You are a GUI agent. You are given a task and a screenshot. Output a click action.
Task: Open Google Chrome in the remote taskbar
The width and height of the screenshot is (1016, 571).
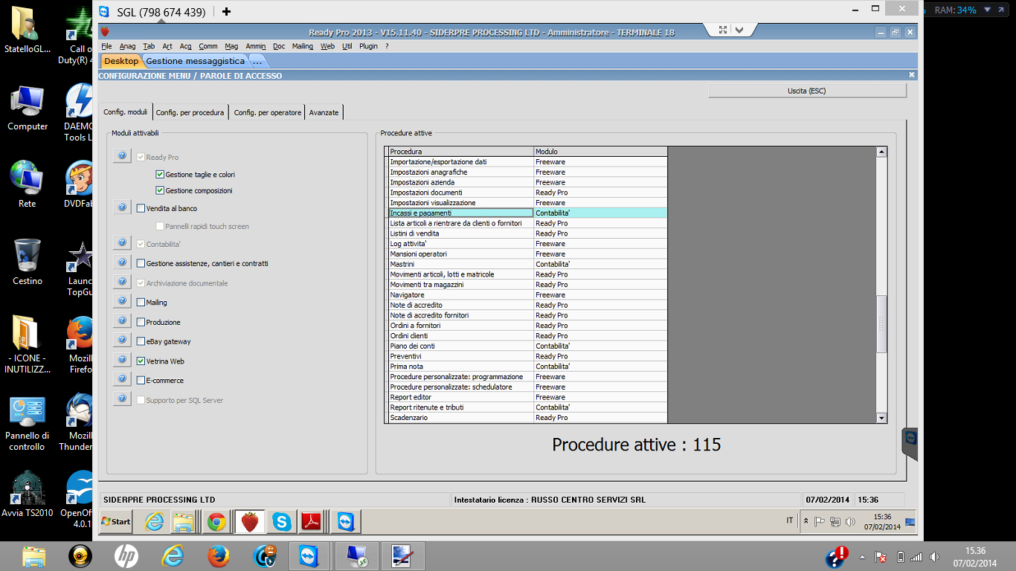(x=216, y=522)
